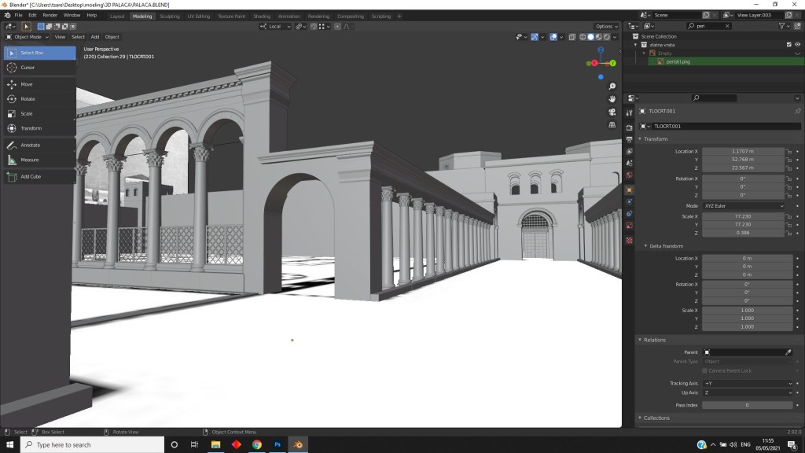Switch to the Sculpting workspace tab
This screenshot has height=453, width=805.
click(x=169, y=16)
